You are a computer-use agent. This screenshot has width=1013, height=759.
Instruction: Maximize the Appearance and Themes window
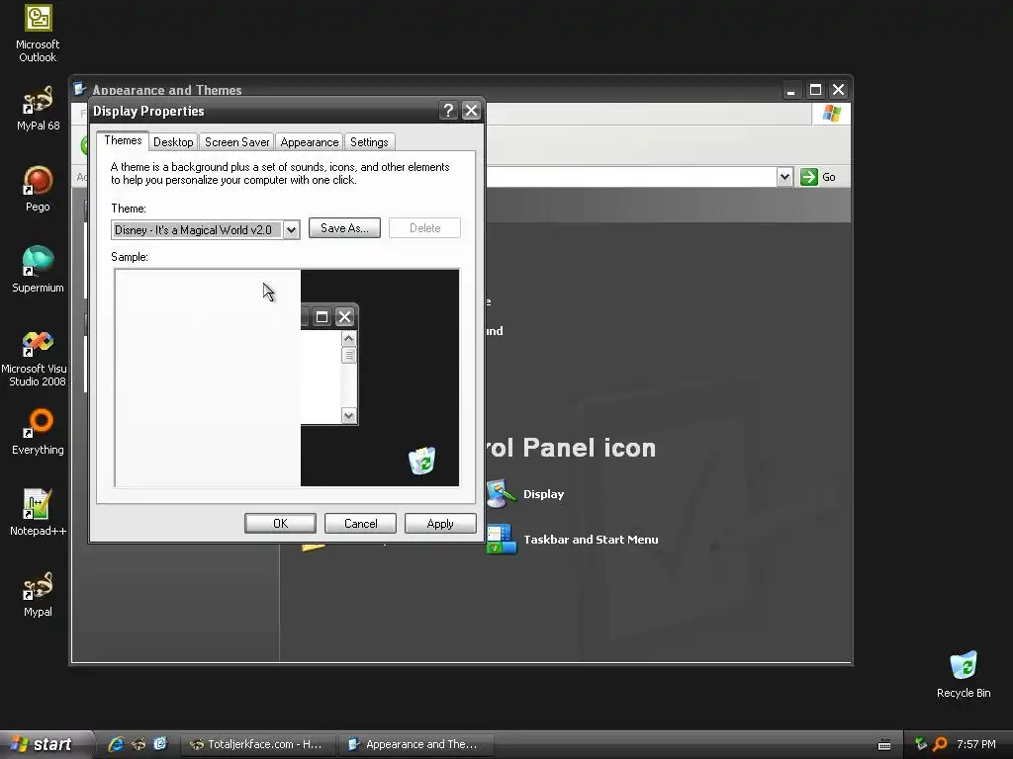click(x=815, y=90)
